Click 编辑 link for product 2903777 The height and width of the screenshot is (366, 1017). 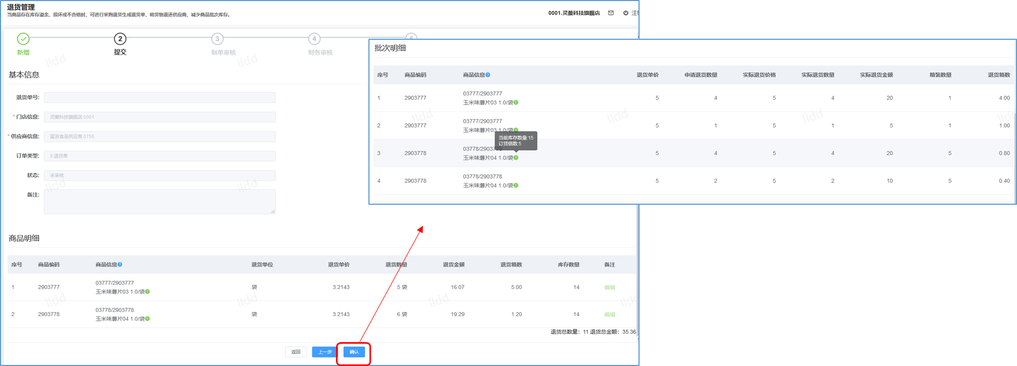[610, 287]
